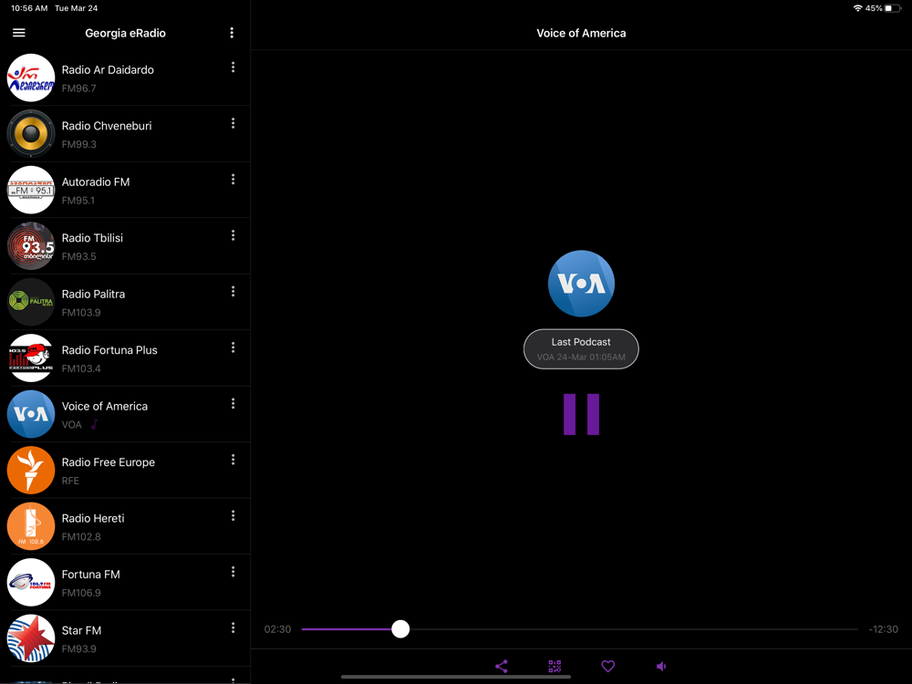Tap the VOA logo in station list

pyautogui.click(x=31, y=414)
